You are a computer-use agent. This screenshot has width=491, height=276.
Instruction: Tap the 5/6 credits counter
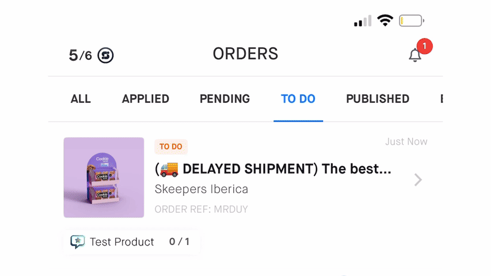point(80,55)
